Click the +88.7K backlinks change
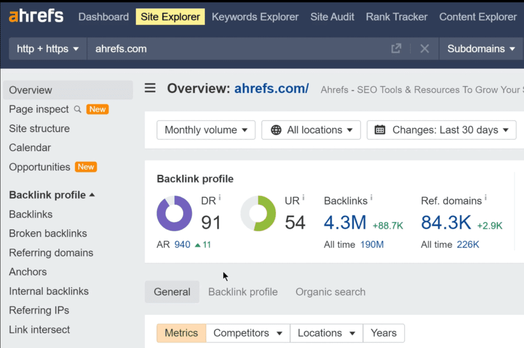Screen dimensions: 524x348 pos(388,226)
